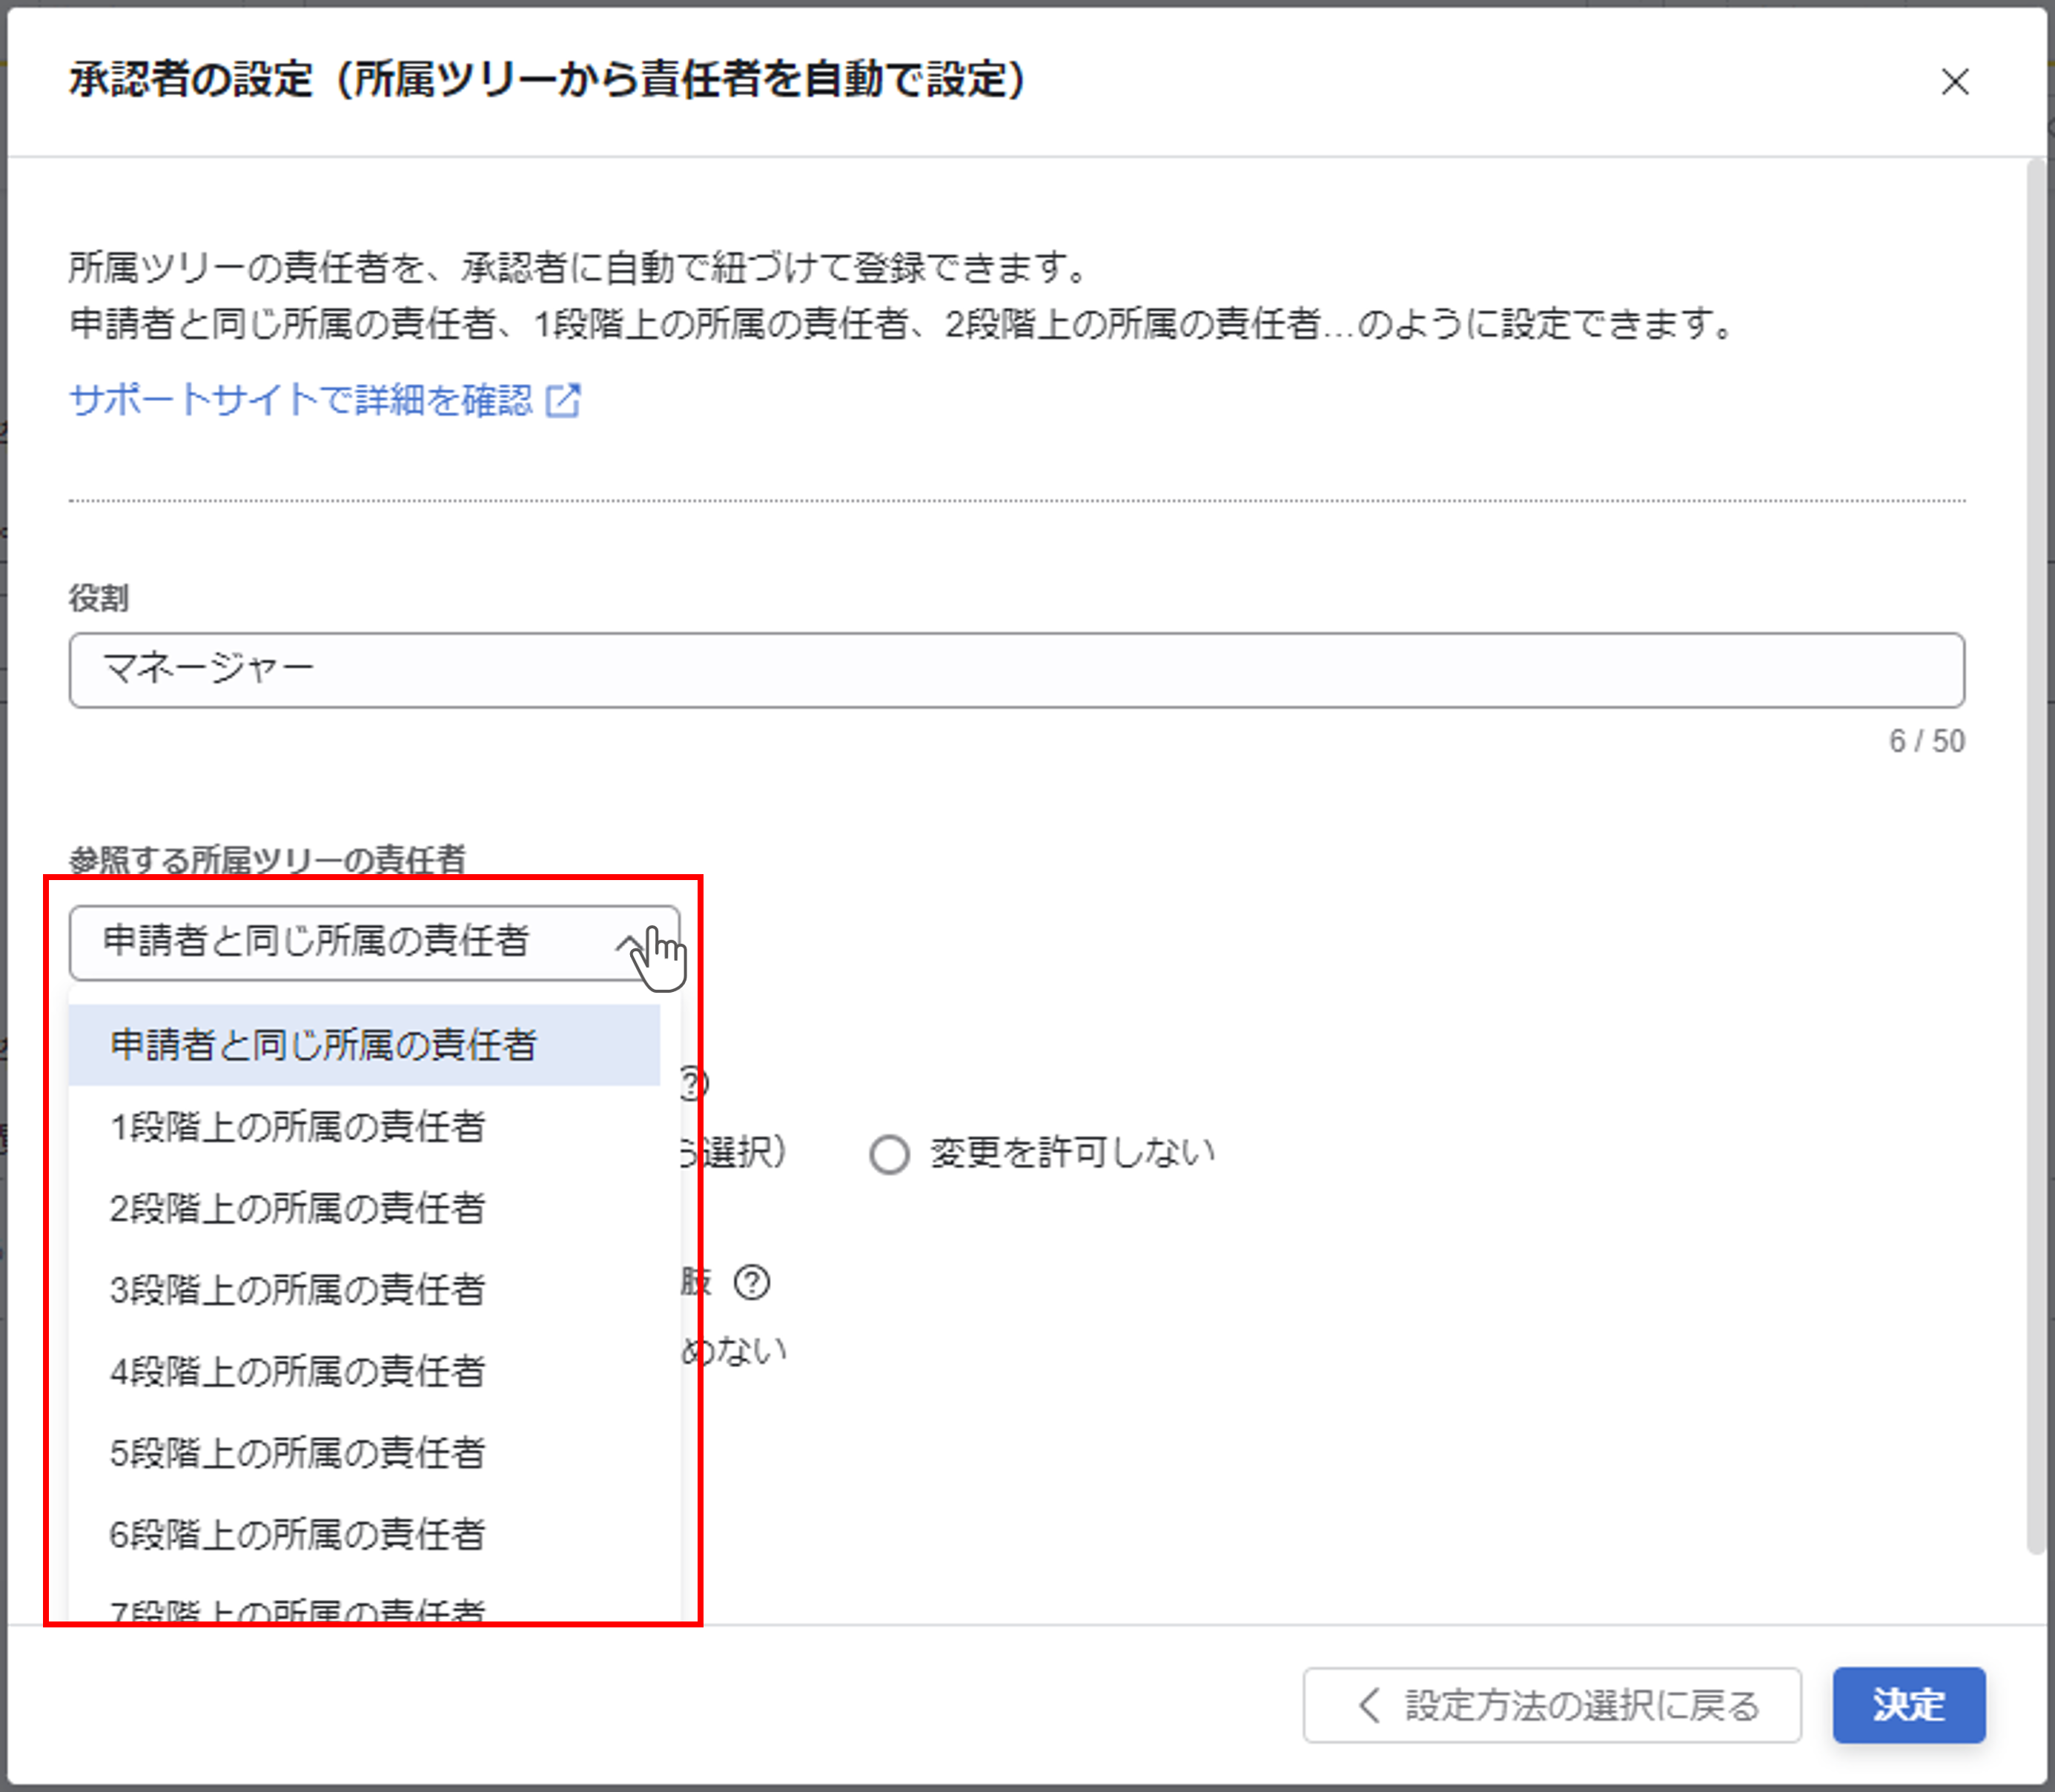2055x1792 pixels.
Task: Select 申請者と同じ所属の責任者 option in list
Action: coord(364,1045)
